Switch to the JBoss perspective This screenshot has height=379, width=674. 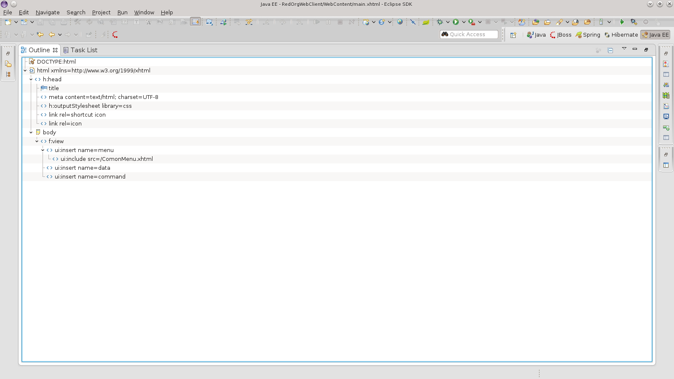coord(561,35)
